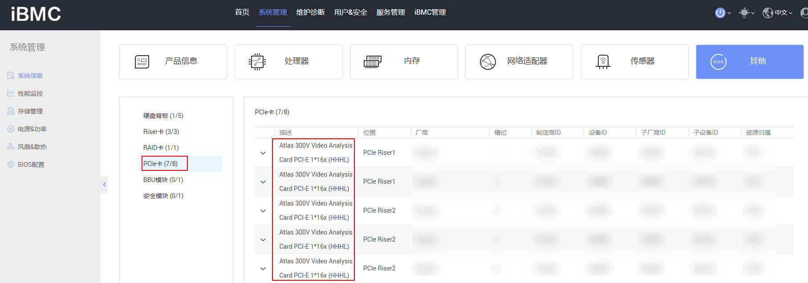Open 电源&功率 in the sidebar
The width and height of the screenshot is (808, 283).
pos(32,129)
